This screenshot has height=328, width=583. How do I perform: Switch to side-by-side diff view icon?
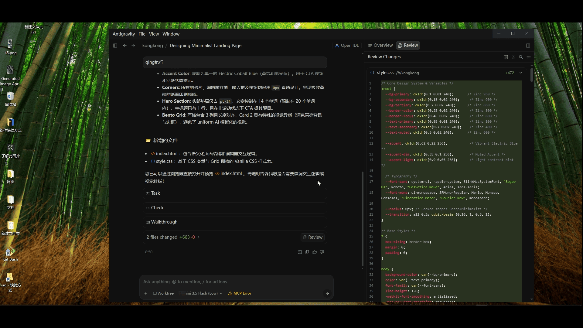(x=506, y=57)
